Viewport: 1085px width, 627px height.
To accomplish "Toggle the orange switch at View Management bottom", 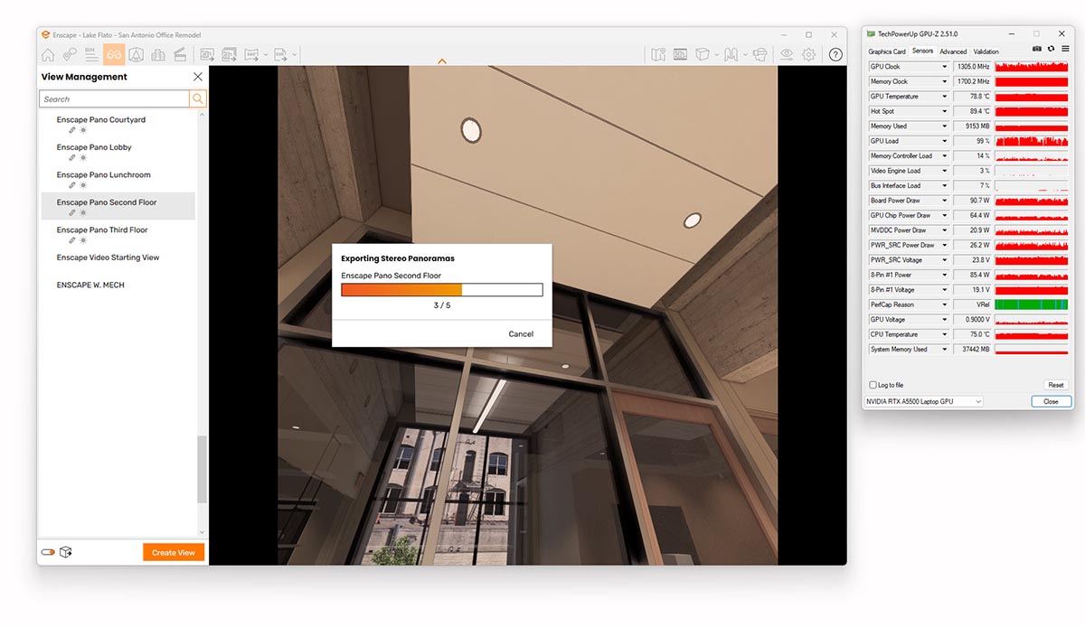I will point(47,551).
